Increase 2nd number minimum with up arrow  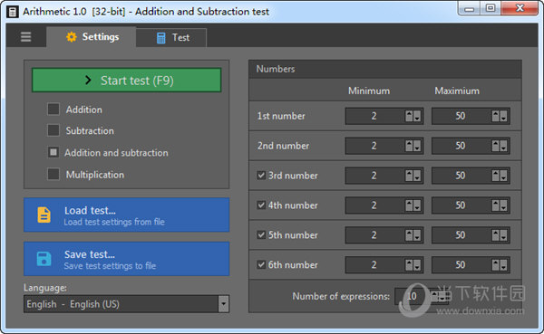coord(410,146)
